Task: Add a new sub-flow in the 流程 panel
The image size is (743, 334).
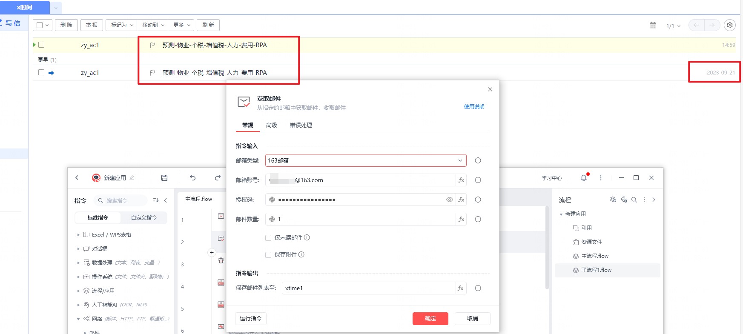Action: (x=613, y=200)
